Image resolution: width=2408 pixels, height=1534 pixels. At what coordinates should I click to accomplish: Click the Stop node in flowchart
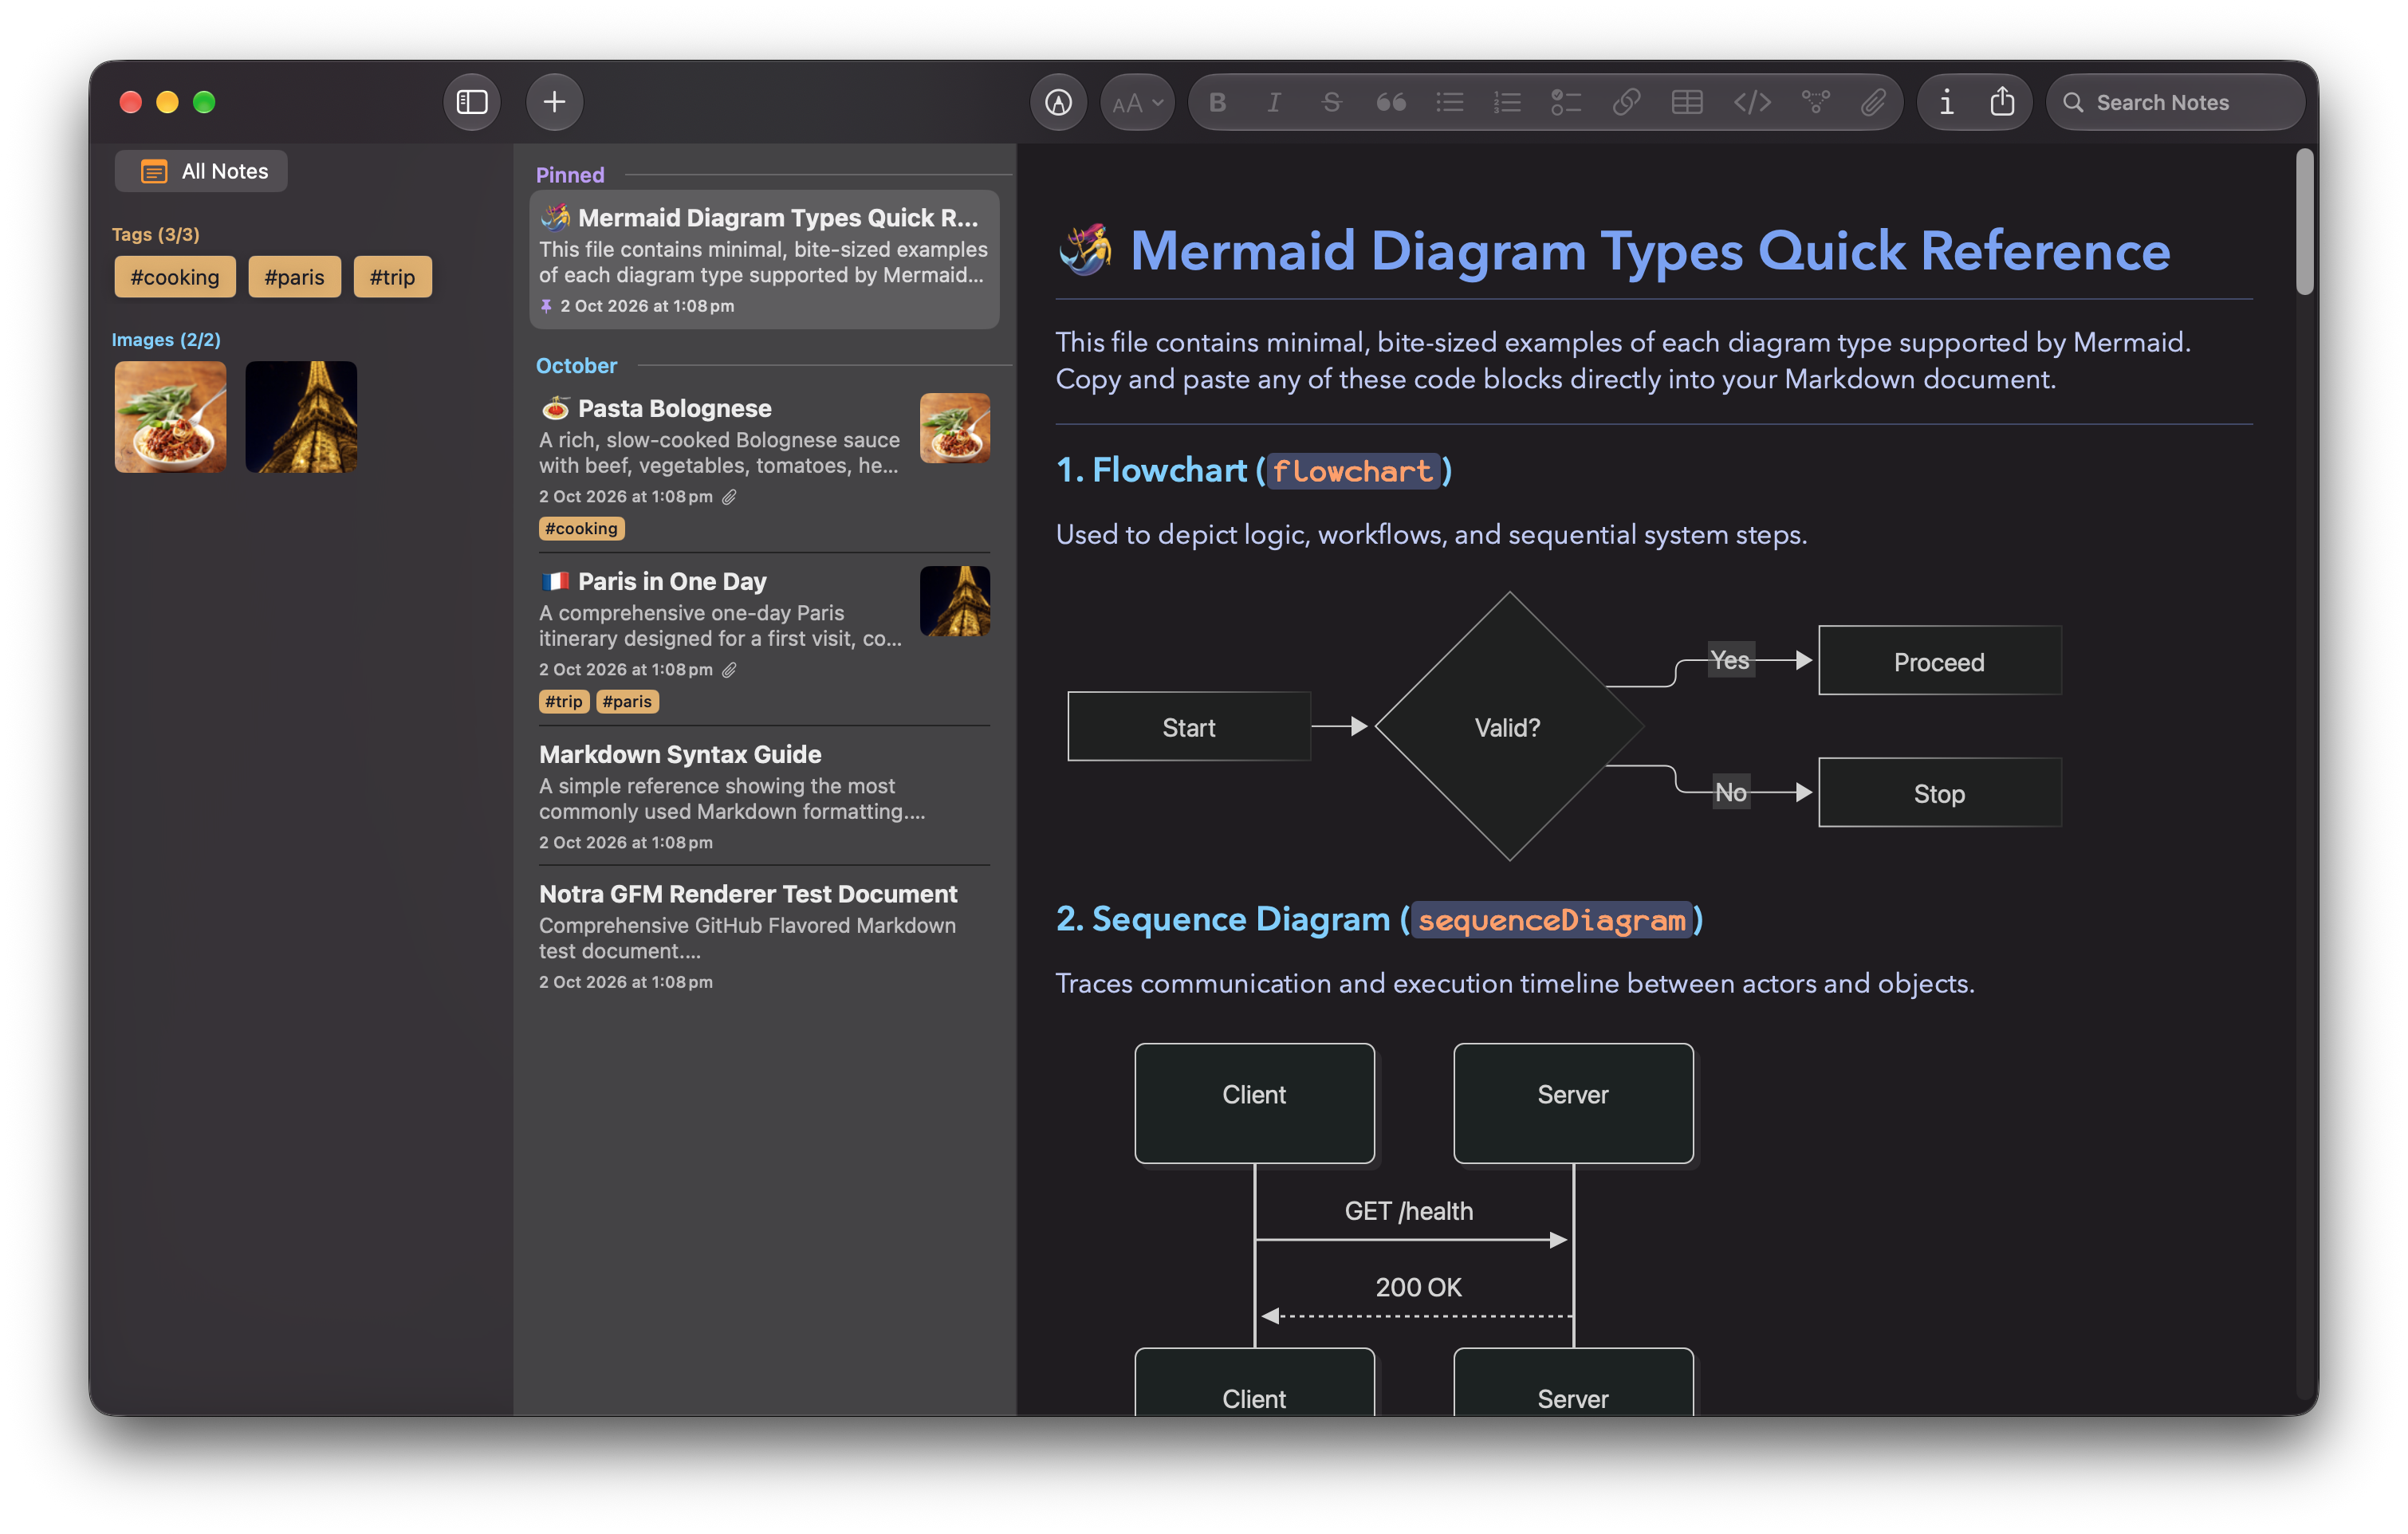(1939, 793)
